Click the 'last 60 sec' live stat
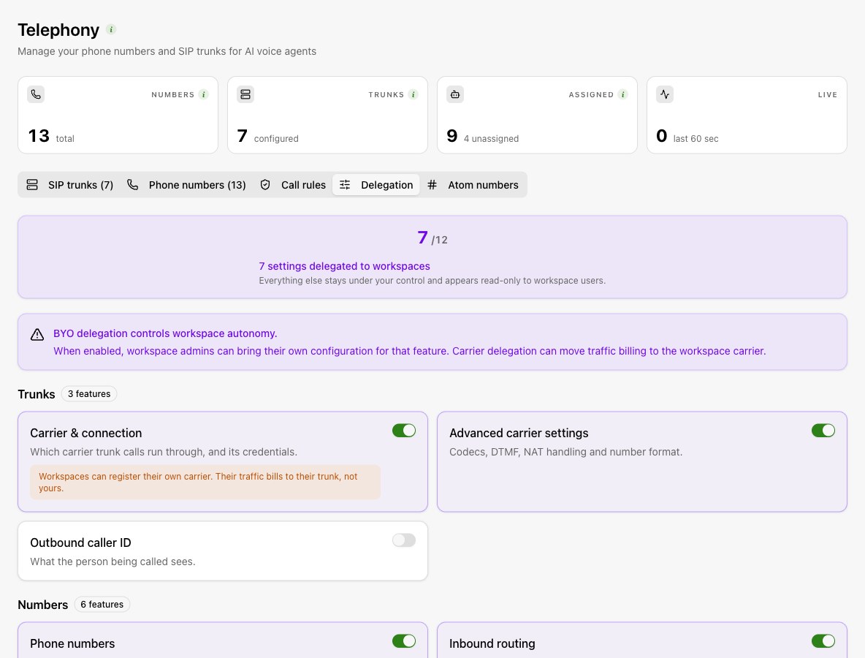The image size is (865, 658). pyautogui.click(x=696, y=139)
